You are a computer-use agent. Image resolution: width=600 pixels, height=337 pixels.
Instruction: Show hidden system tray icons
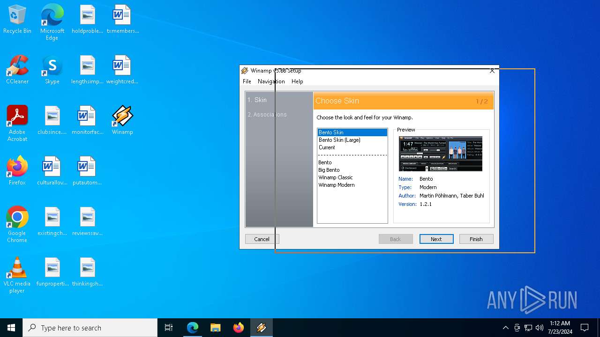point(505,328)
